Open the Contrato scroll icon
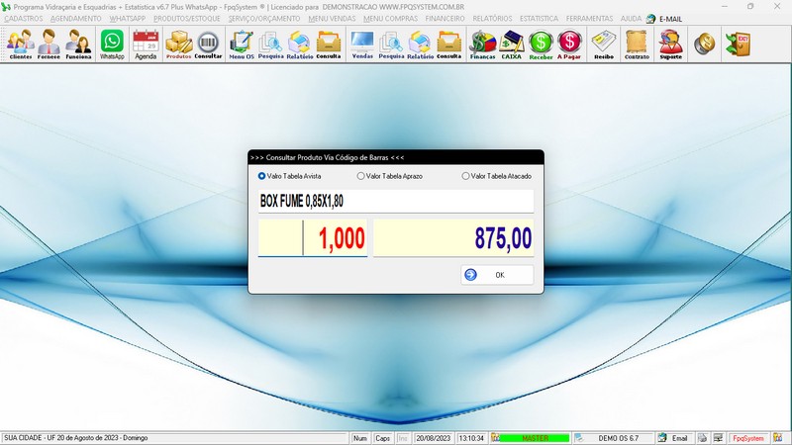 point(637,44)
